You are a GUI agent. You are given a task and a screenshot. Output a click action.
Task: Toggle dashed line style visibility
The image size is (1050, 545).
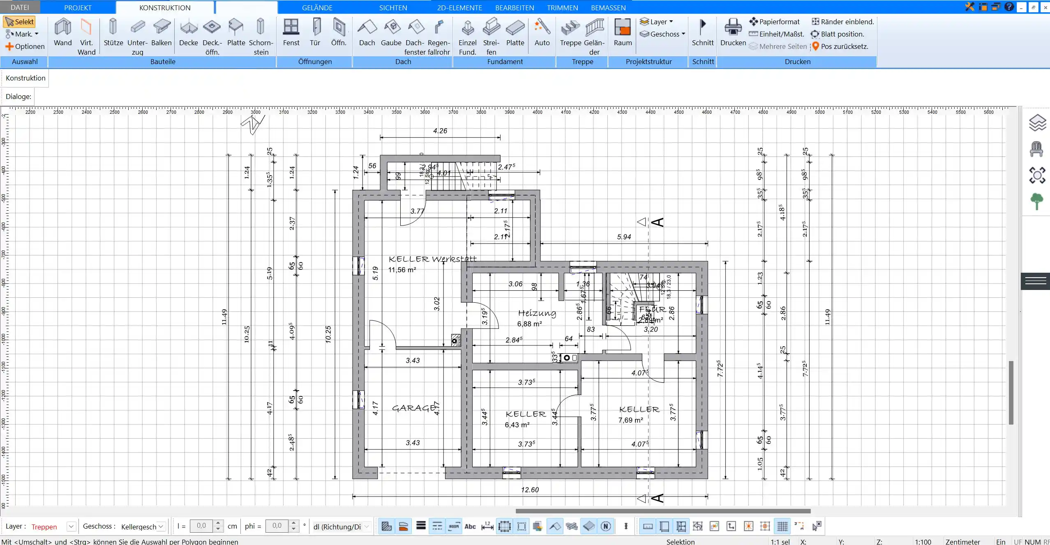point(437,526)
